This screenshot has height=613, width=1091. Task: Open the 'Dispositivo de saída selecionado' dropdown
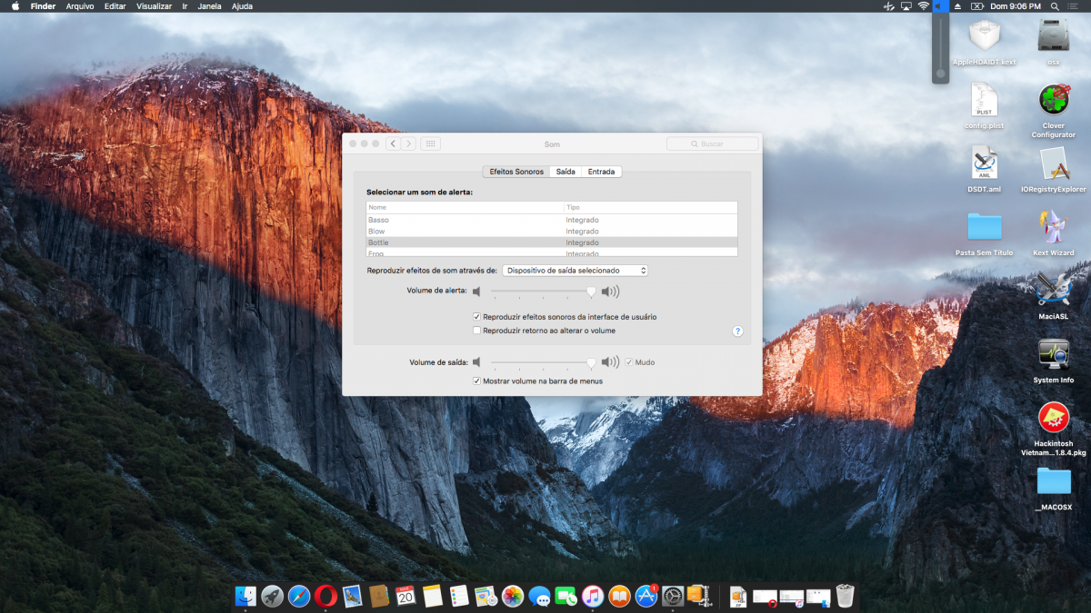(575, 271)
